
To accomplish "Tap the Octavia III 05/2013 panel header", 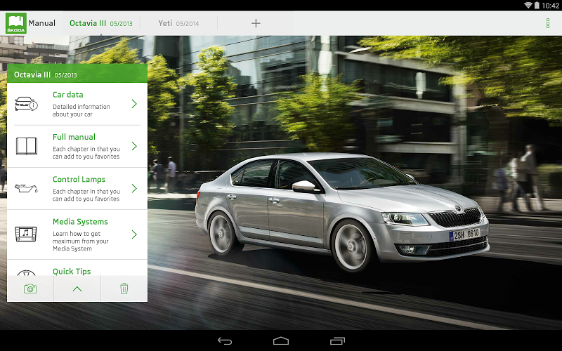I will 77,74.
